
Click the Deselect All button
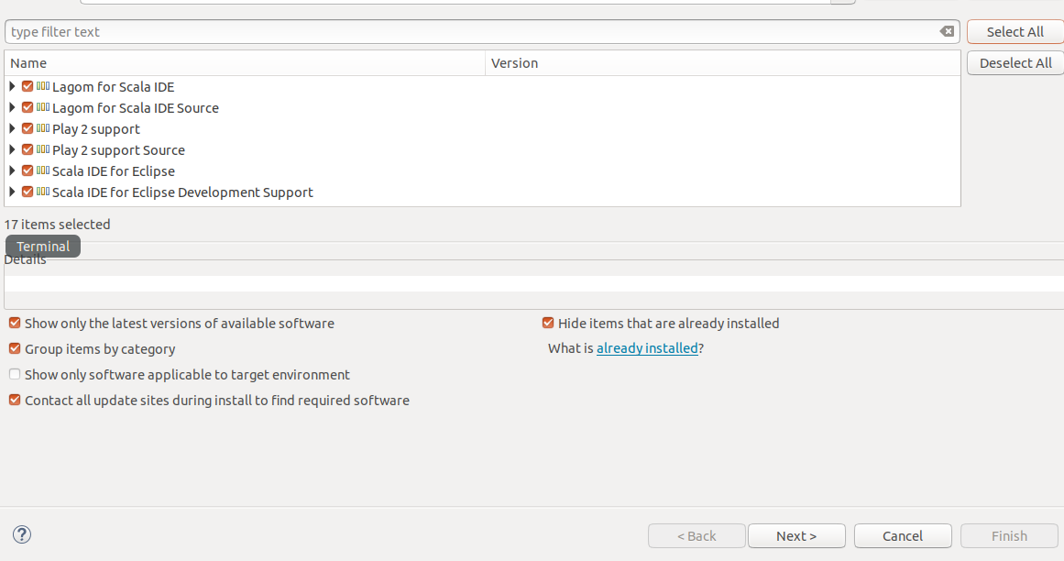tap(1015, 63)
